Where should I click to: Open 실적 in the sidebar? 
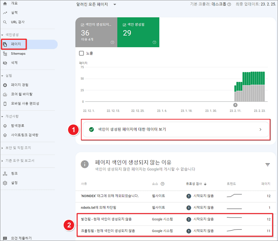14,13
